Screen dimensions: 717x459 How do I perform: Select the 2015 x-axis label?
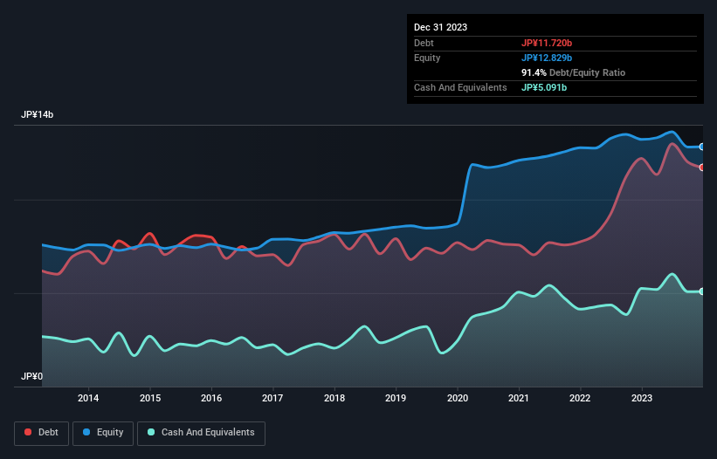coord(150,398)
